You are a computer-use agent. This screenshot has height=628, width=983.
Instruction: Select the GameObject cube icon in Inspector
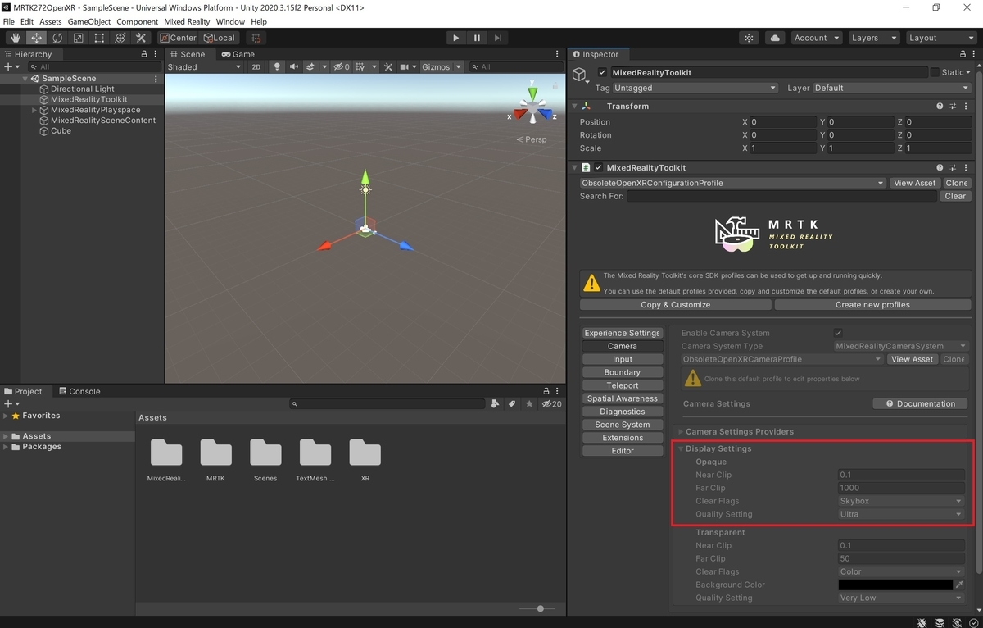click(580, 75)
